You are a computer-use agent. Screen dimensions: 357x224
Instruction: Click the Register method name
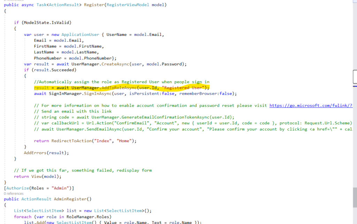click(x=93, y=5)
